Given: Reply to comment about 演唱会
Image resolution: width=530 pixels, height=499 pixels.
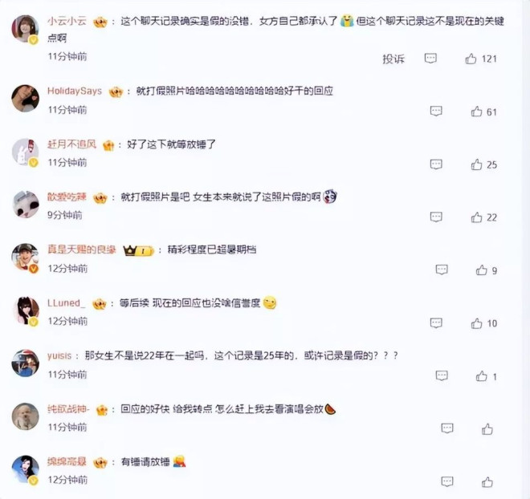Looking at the screenshot, I should [x=447, y=428].
